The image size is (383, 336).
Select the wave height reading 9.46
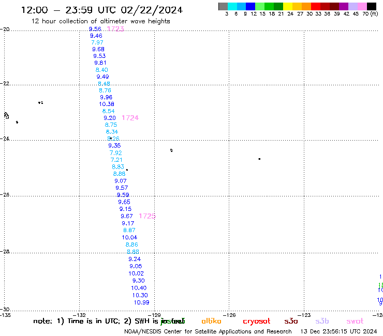pyautogui.click(x=96, y=36)
